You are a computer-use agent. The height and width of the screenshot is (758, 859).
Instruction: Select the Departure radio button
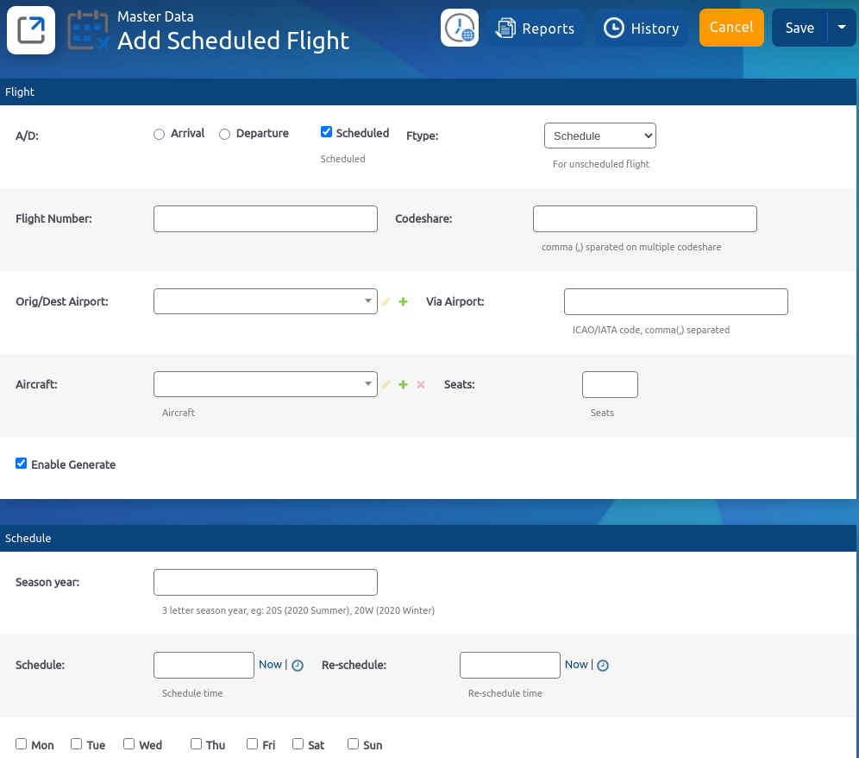pos(224,134)
